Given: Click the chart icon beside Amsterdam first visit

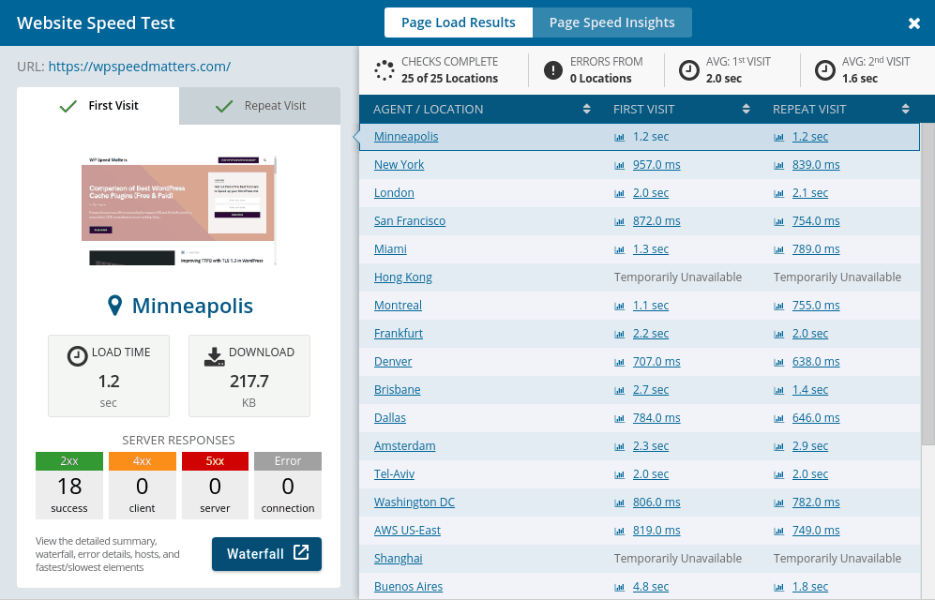Looking at the screenshot, I should (x=620, y=446).
